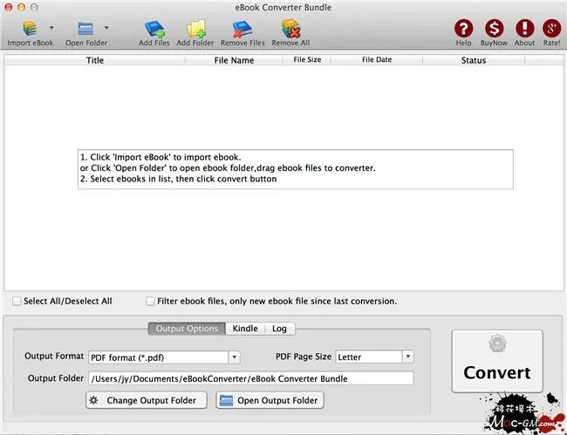Image resolution: width=567 pixels, height=435 pixels.
Task: Open the About exclamation icon
Action: (524, 28)
